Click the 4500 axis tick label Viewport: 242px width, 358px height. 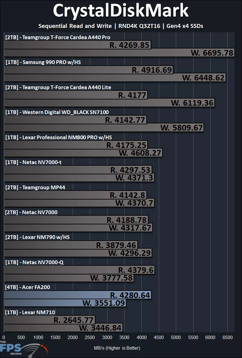tap(159, 337)
